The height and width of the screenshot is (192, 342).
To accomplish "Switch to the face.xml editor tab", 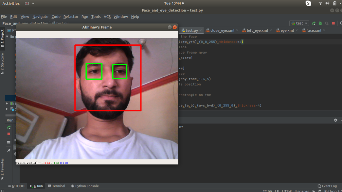I will pyautogui.click(x=314, y=30).
